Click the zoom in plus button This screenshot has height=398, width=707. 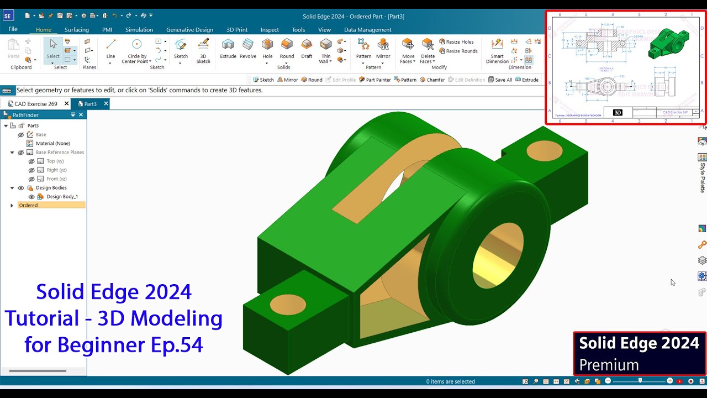tap(670, 381)
